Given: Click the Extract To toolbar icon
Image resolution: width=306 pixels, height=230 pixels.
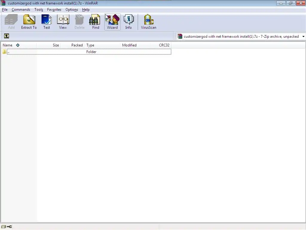Looking at the screenshot, I should point(29,22).
